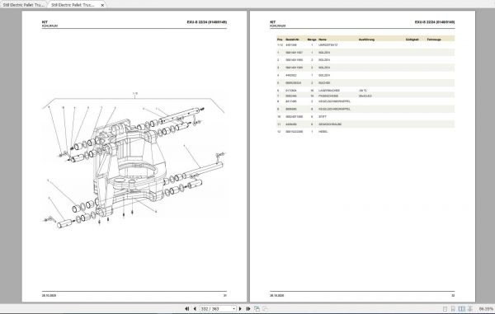The image size is (495, 314).
Task: Click the BUCHSE part name
Action: click(324, 83)
